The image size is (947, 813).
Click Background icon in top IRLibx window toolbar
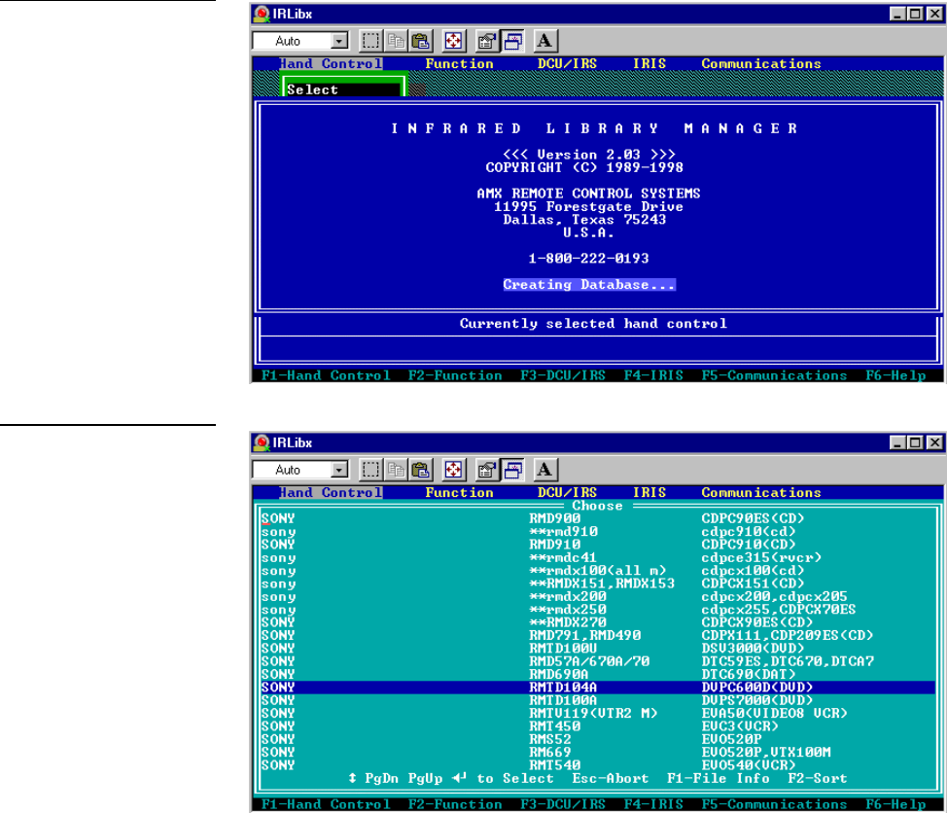512,41
